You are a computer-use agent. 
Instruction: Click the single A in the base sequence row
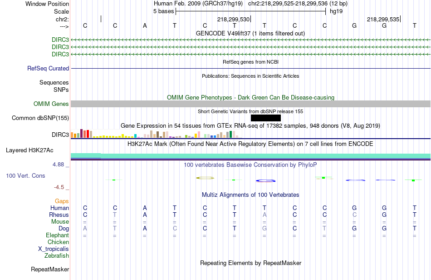pos(145,25)
